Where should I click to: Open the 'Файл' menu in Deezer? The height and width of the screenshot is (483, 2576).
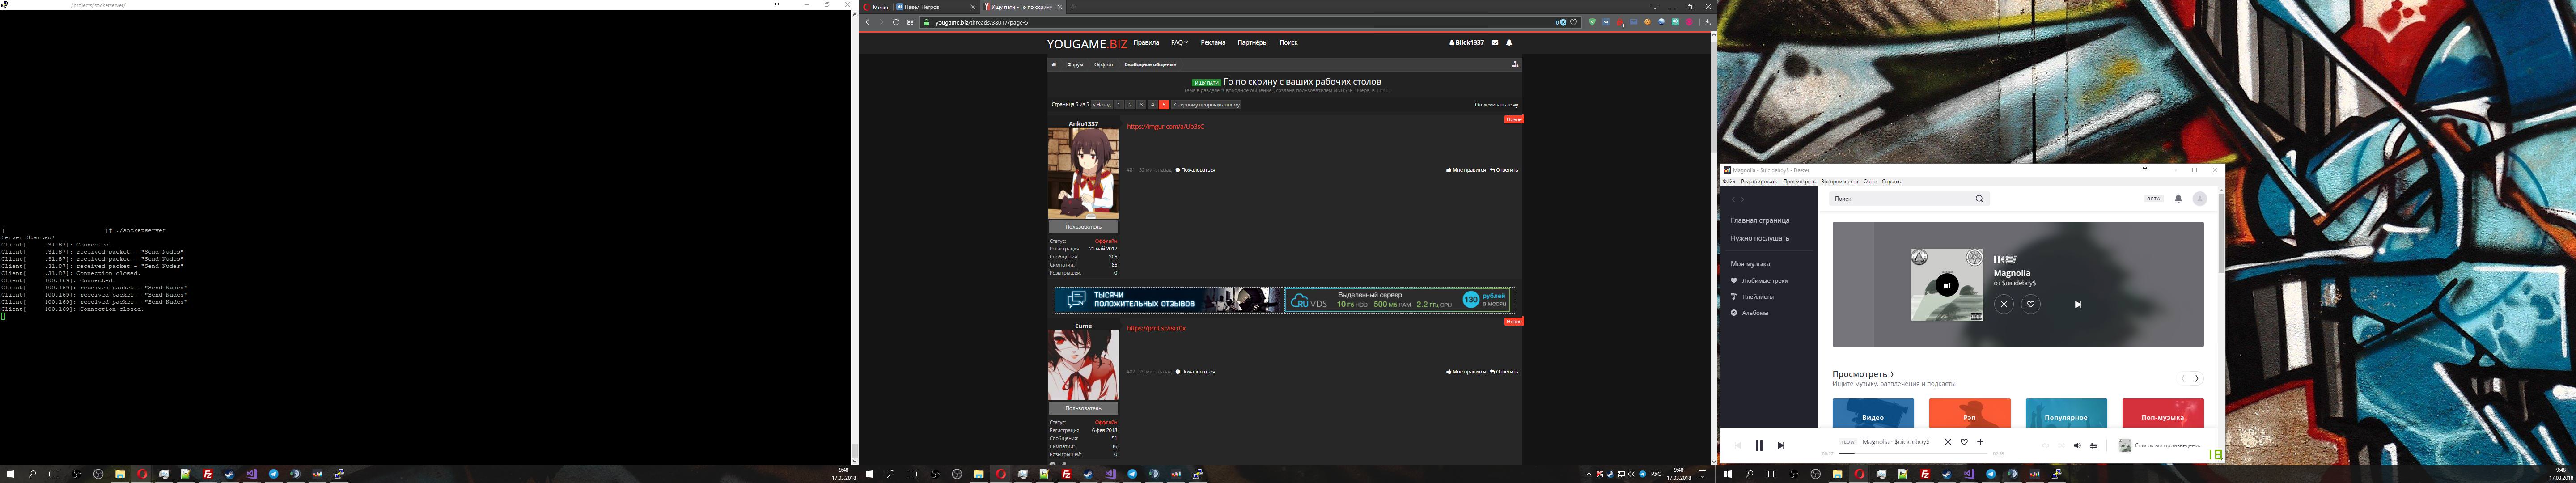click(x=1729, y=182)
